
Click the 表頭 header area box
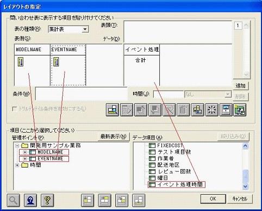(178, 32)
